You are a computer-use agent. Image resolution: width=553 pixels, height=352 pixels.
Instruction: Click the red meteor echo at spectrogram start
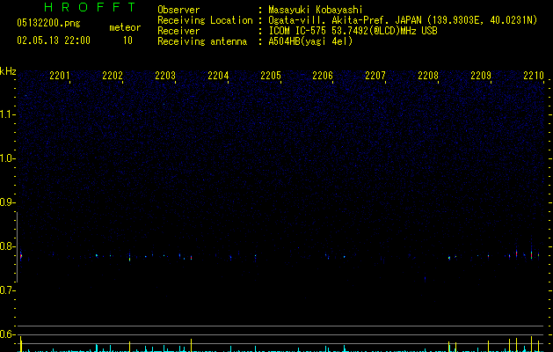21,256
